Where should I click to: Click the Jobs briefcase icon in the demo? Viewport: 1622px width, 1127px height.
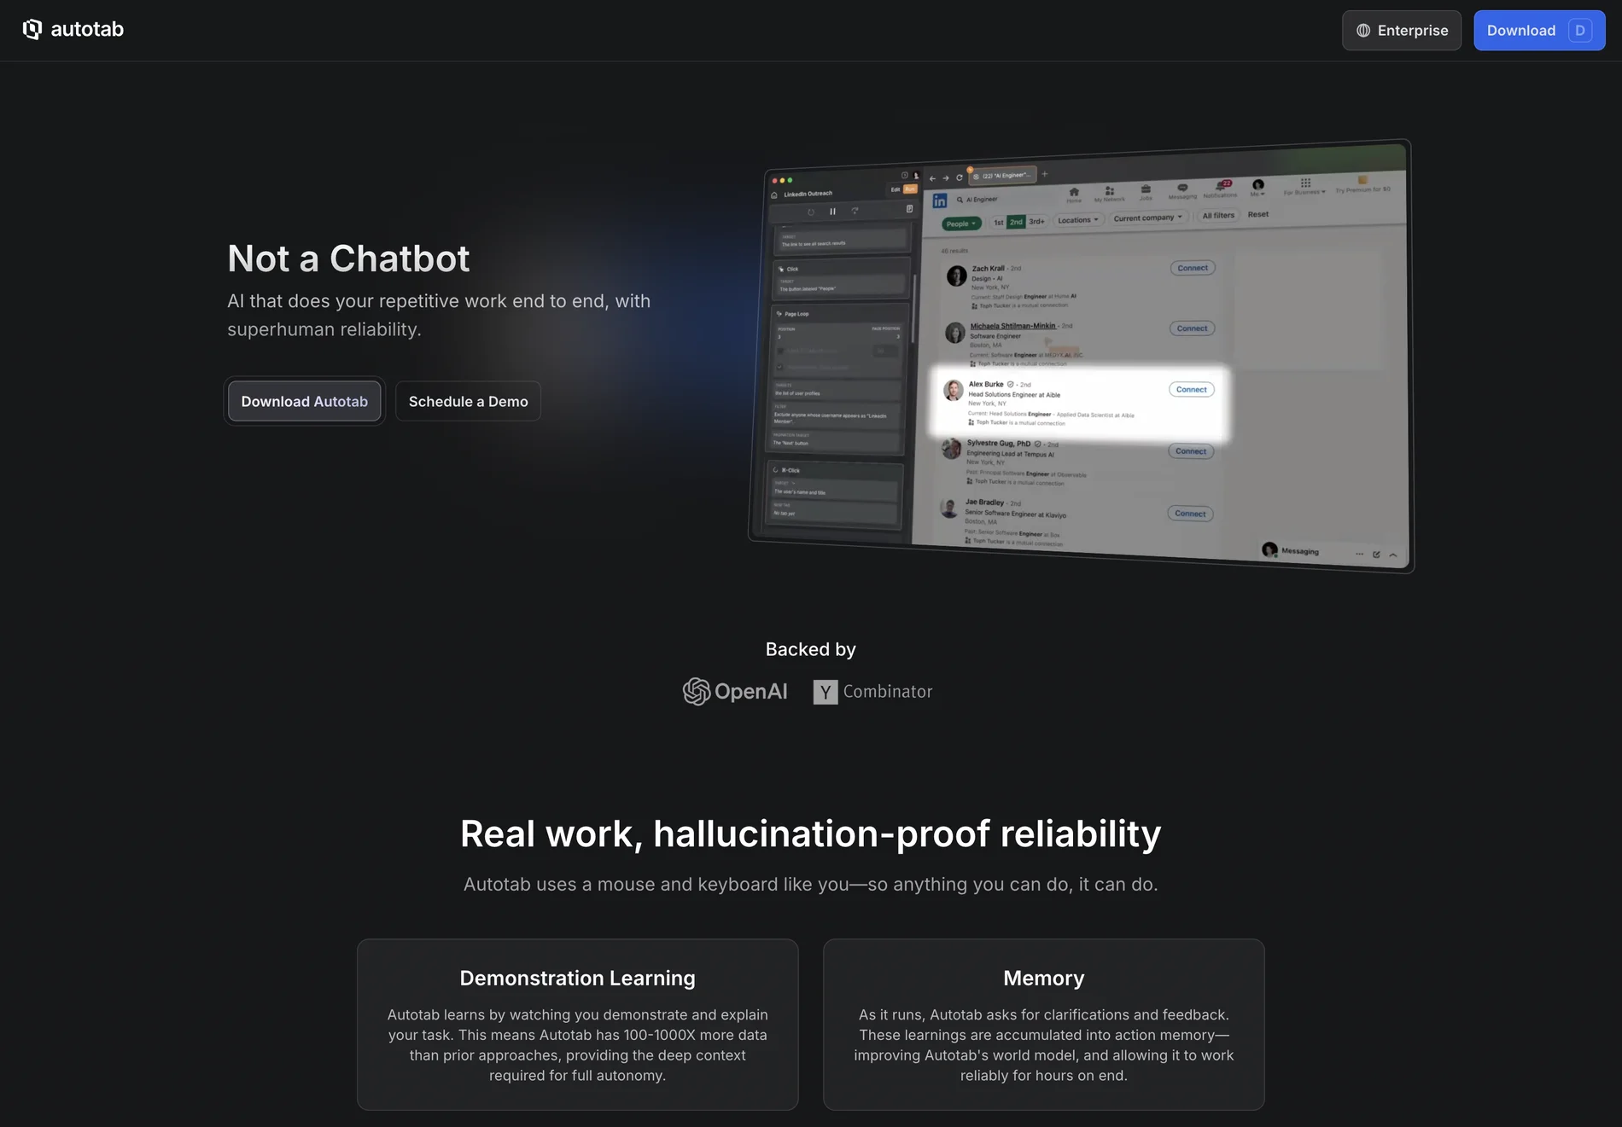click(1146, 191)
